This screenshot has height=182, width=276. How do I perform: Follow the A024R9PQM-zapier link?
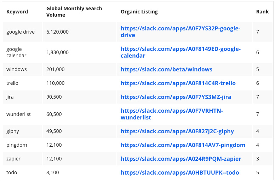coord(181,159)
